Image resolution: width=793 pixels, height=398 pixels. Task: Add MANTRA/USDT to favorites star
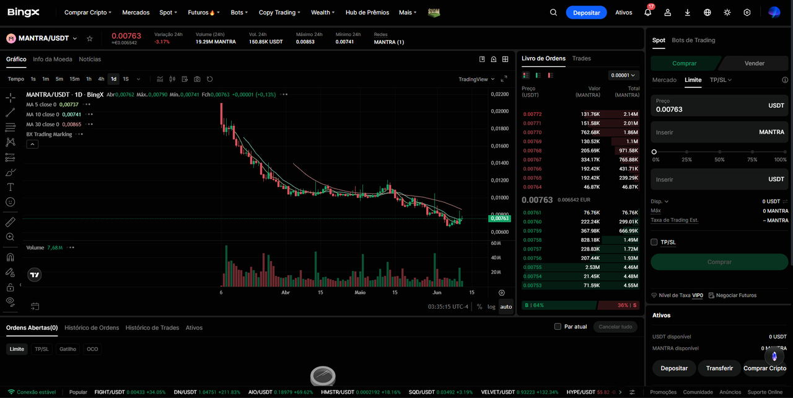tap(90, 38)
